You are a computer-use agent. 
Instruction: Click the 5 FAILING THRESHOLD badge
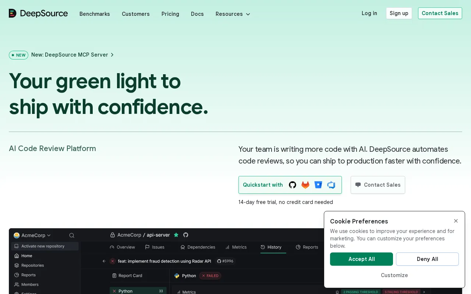point(401,292)
